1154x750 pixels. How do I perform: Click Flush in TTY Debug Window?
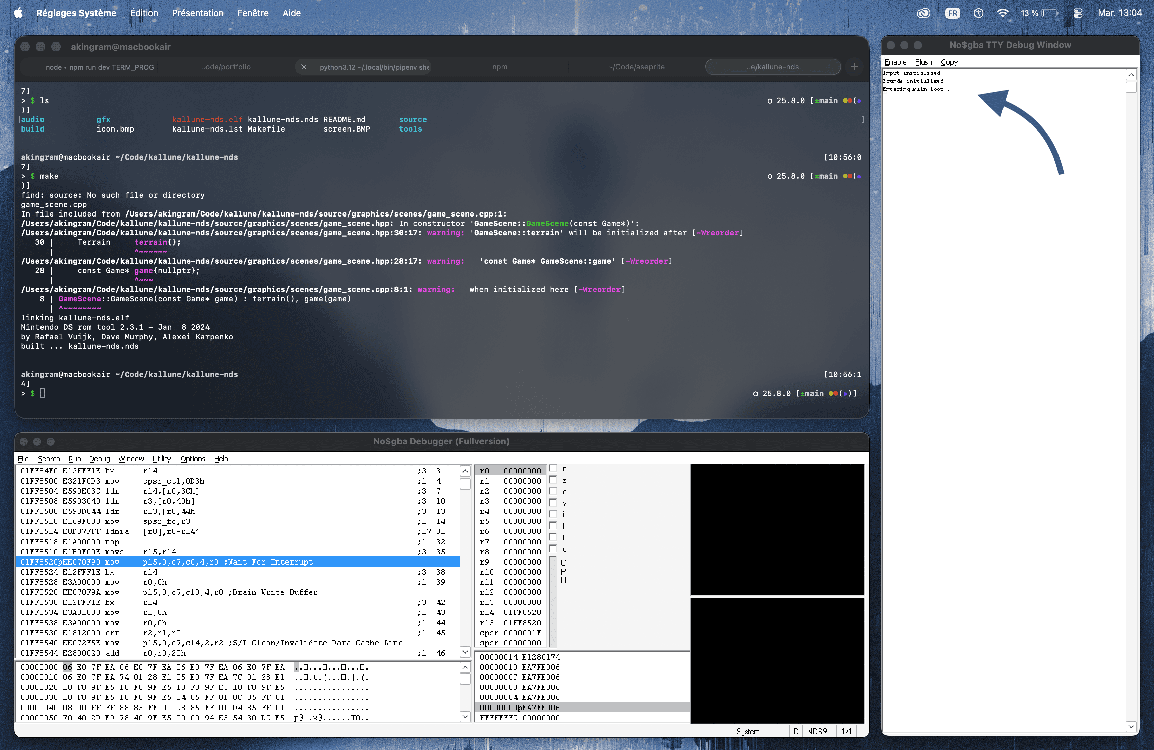pyautogui.click(x=923, y=62)
